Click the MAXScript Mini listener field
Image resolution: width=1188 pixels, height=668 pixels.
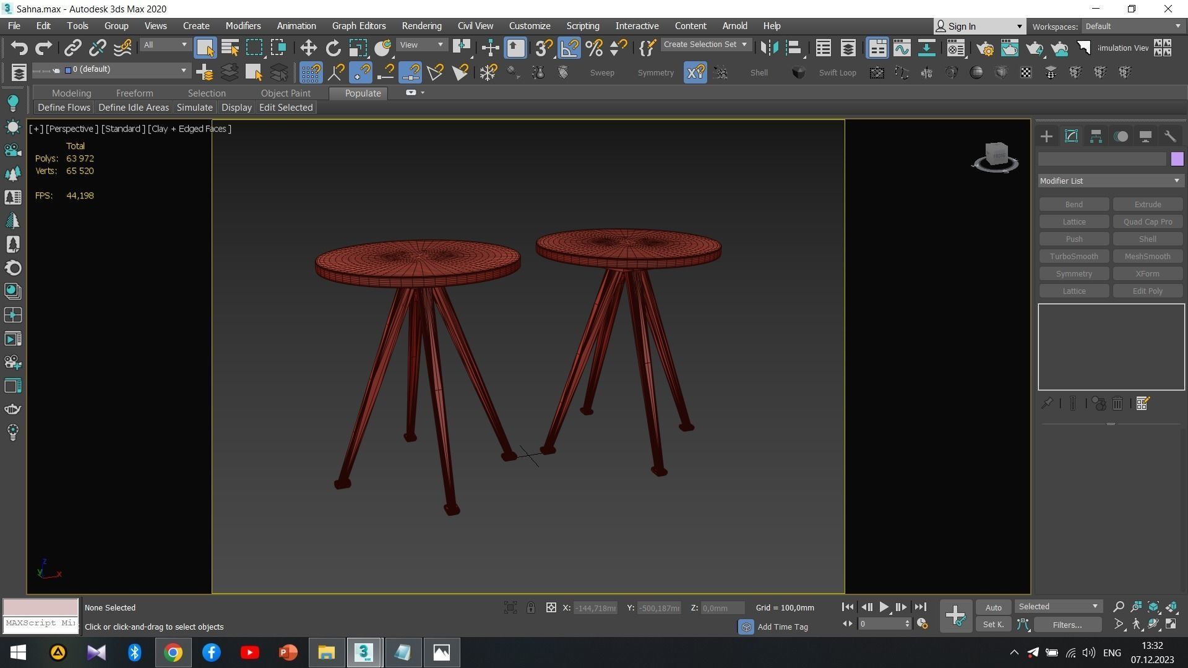41,624
